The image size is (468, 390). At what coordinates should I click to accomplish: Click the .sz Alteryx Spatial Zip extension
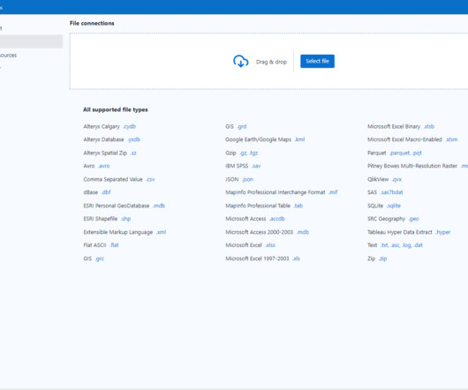click(x=133, y=153)
